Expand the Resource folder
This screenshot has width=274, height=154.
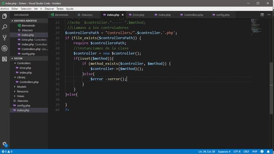pos(29,92)
